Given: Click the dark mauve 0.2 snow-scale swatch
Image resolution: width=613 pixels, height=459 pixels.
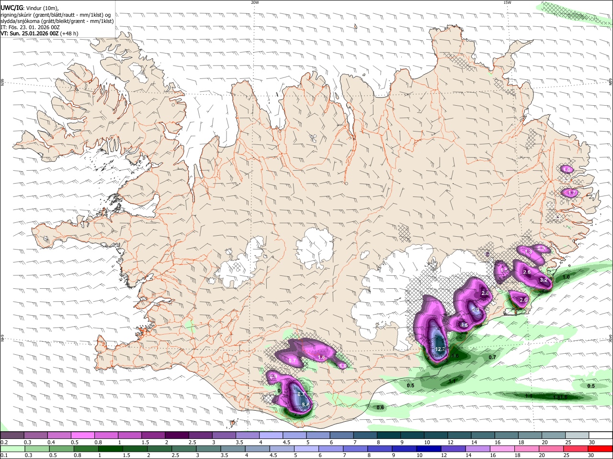Looking at the screenshot, I should pos(12,435).
